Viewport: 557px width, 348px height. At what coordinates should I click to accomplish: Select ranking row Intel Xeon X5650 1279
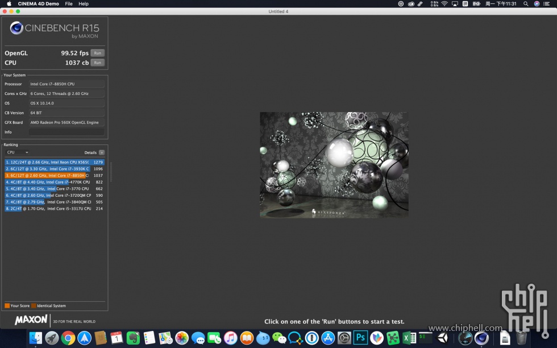pyautogui.click(x=55, y=162)
